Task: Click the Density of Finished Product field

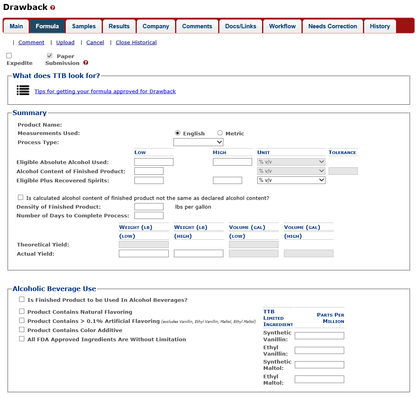Action: (149, 207)
